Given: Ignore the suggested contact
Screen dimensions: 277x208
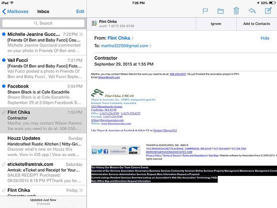Looking at the screenshot, I should point(216,24).
